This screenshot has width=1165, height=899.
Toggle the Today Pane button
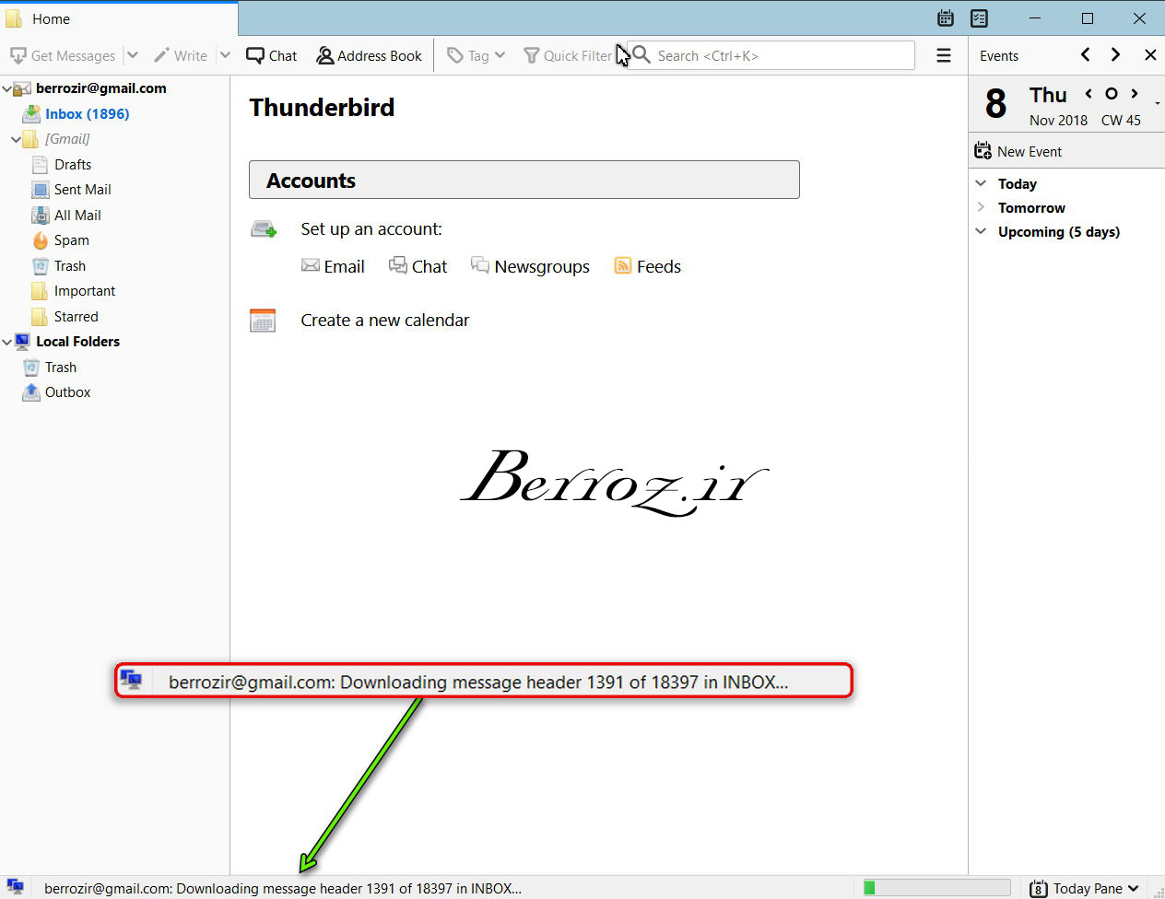point(1084,888)
